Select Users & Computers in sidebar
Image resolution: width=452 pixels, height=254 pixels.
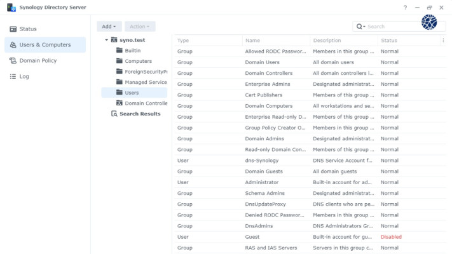pos(45,45)
